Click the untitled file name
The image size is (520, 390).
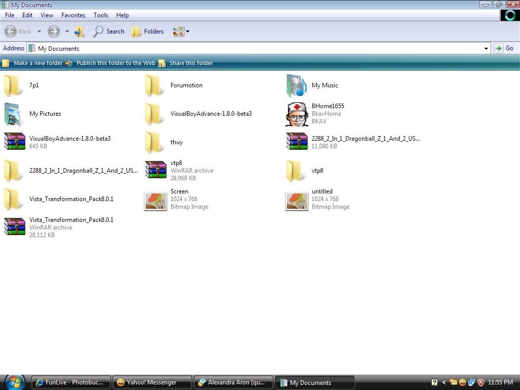click(321, 191)
